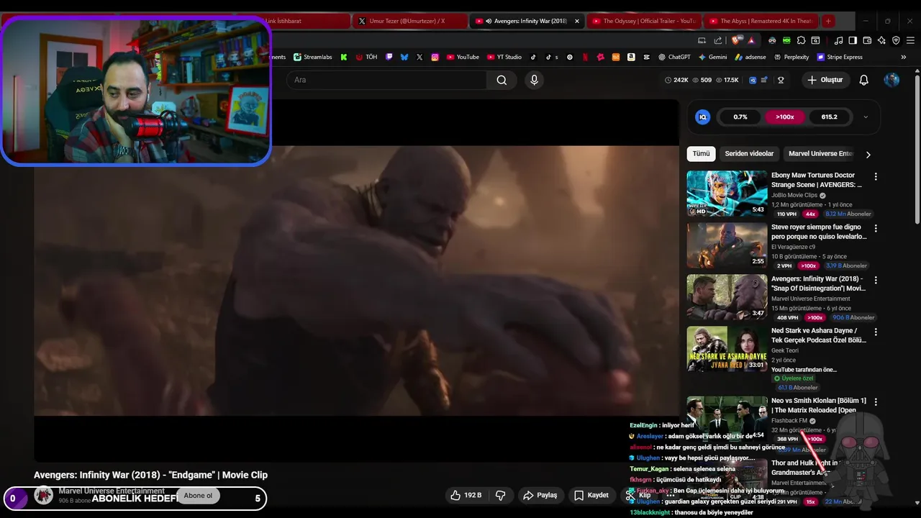Screen dimensions: 921x518
Task: Click the >100x vidIQ score pill
Action: click(x=784, y=117)
